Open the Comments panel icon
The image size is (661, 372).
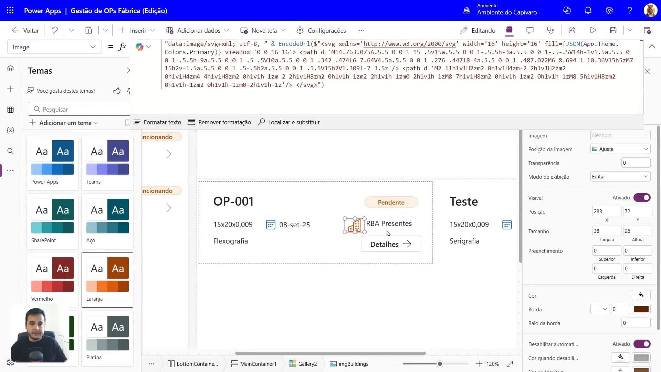530,30
